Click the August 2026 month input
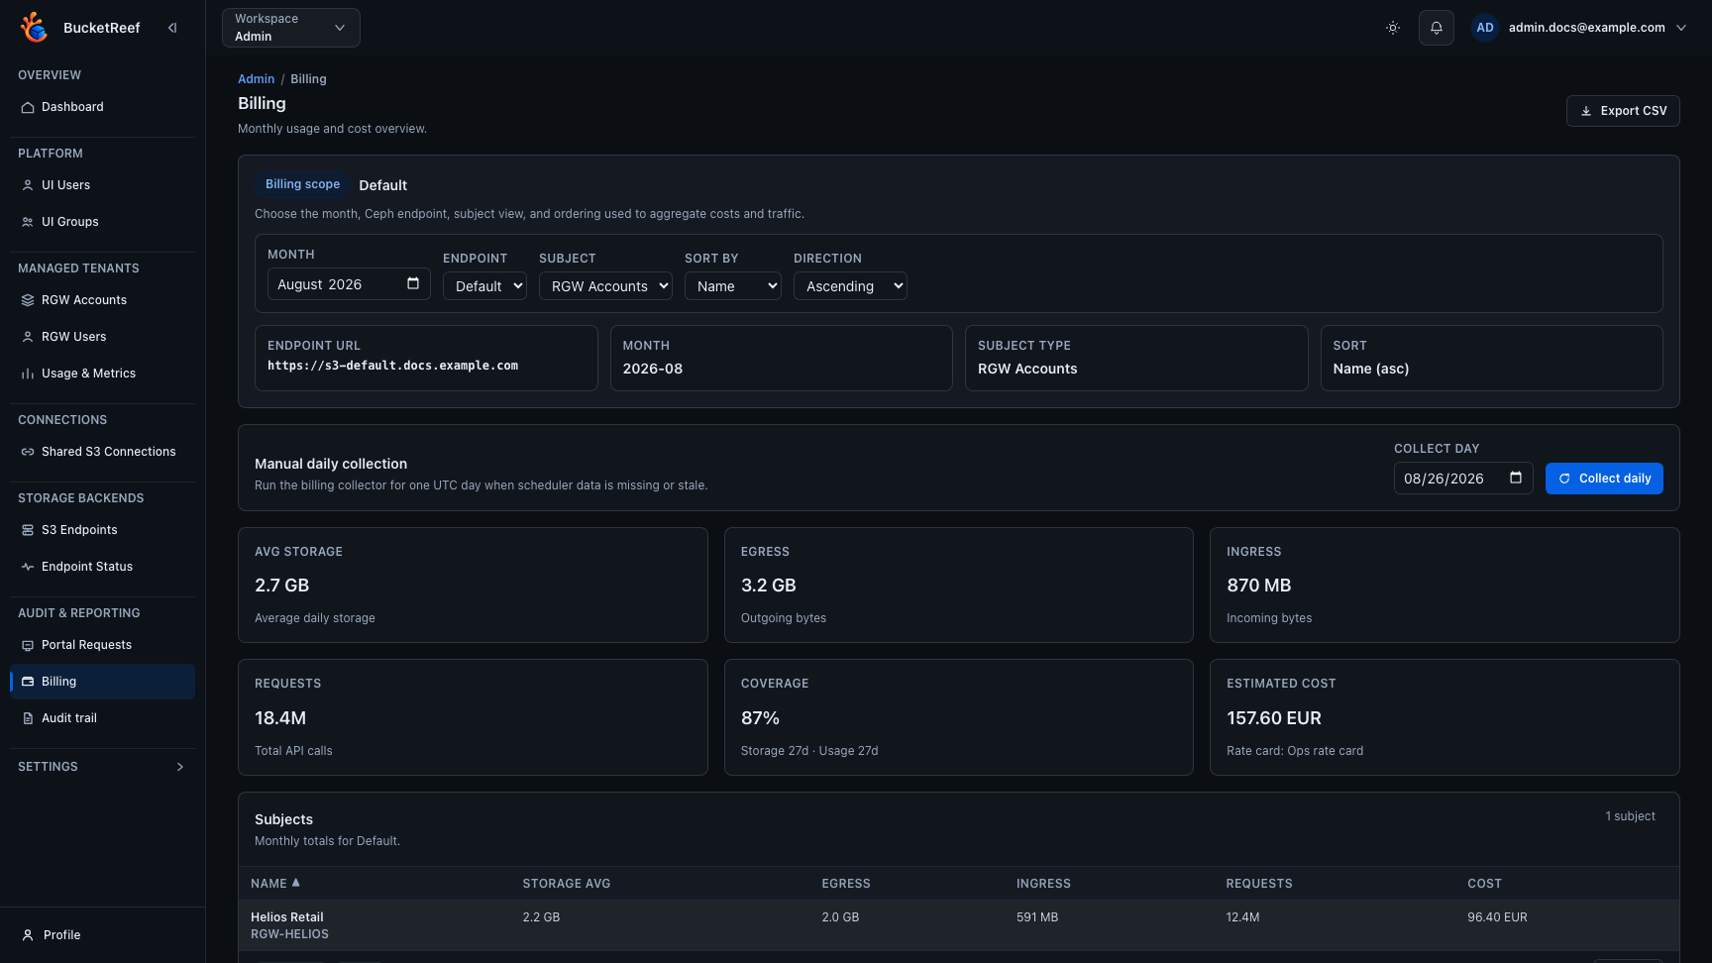Screen dimensions: 1712x963 pyautogui.click(x=349, y=284)
